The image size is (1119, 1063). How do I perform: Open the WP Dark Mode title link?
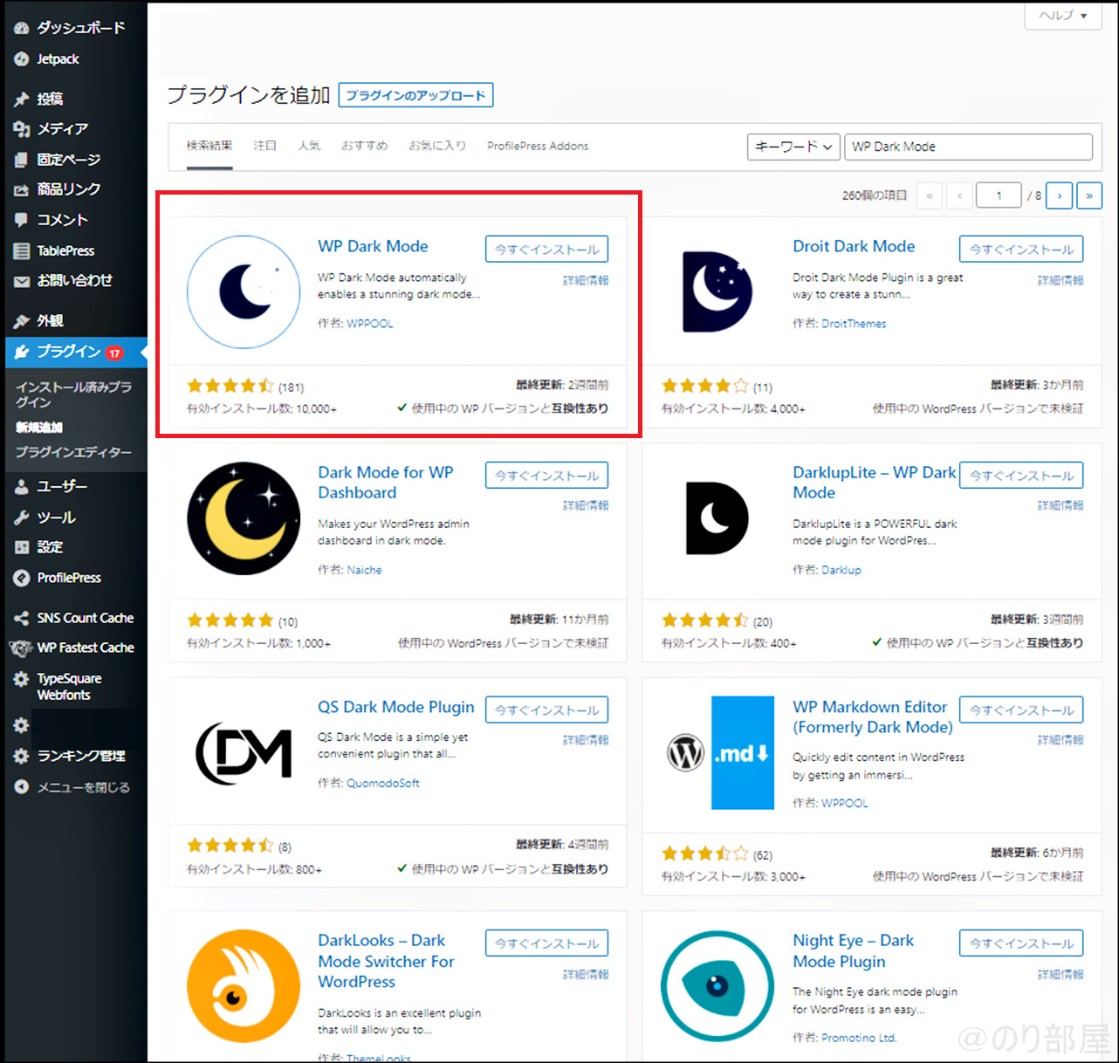(373, 246)
